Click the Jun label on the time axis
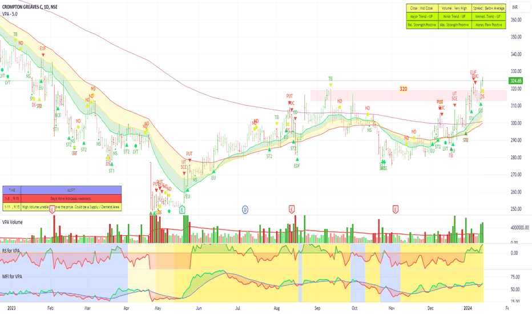This screenshot has width=532, height=314. [199, 308]
